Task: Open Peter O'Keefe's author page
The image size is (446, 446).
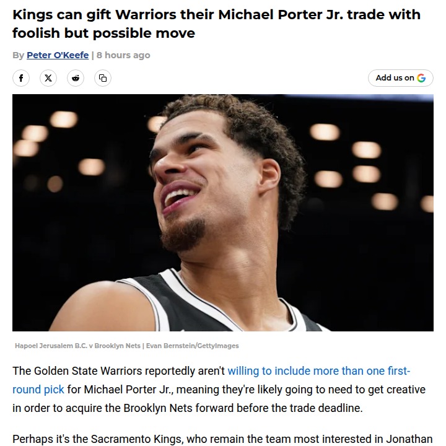Action: click(58, 55)
